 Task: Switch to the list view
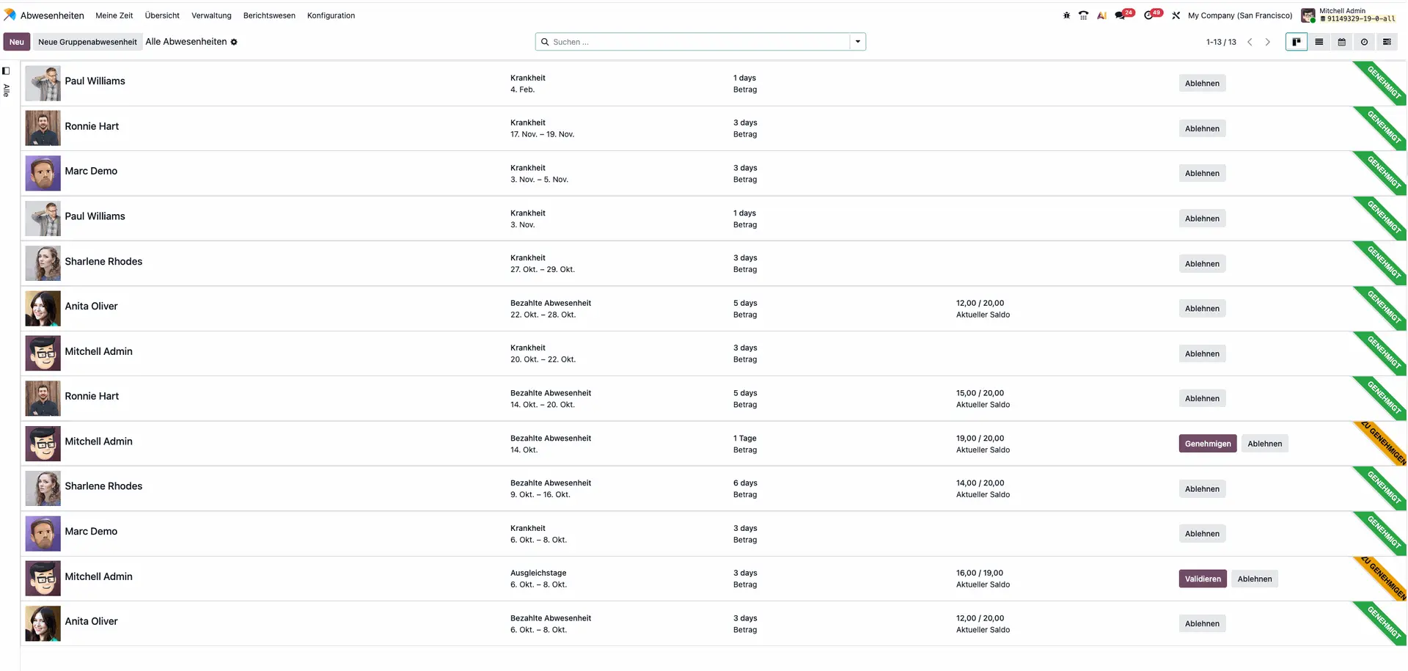(1319, 42)
